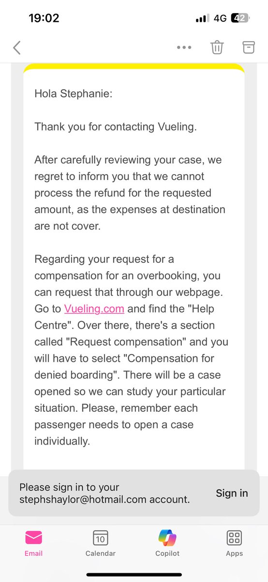This screenshot has height=582, width=268.
Task: Switch to the Copilot tab label
Action: tap(167, 553)
